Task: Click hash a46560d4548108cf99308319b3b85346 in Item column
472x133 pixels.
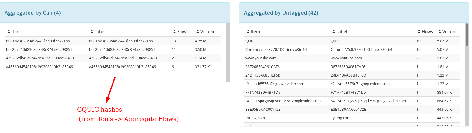Action: pos(39,67)
